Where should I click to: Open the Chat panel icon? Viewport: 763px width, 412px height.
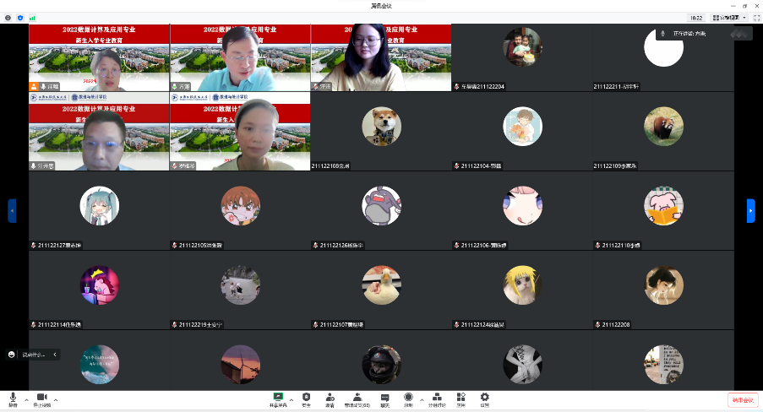[384, 398]
